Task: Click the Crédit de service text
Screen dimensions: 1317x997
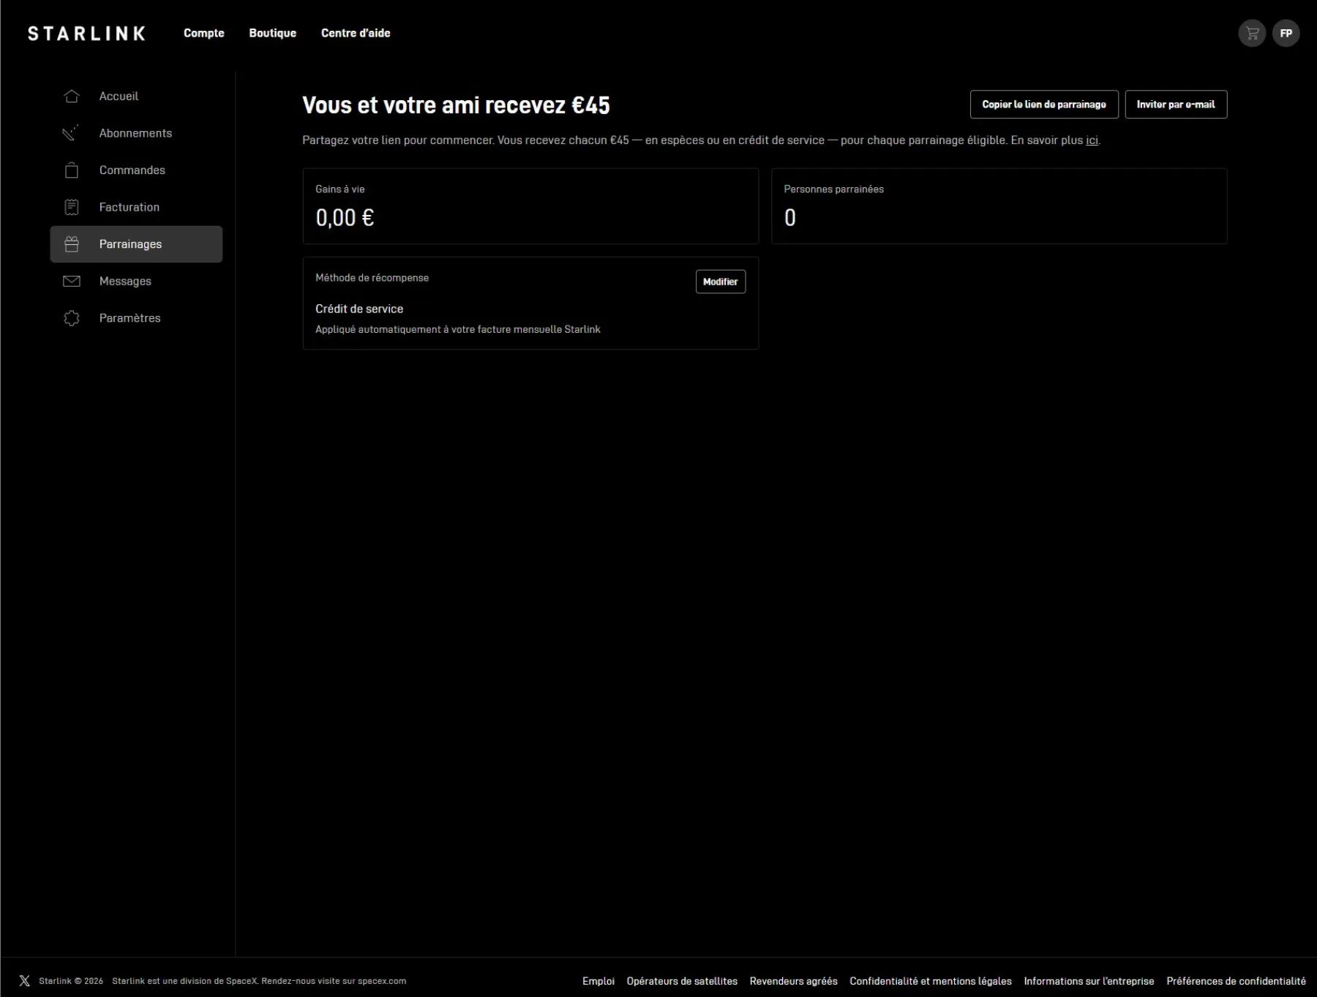Action: tap(359, 309)
